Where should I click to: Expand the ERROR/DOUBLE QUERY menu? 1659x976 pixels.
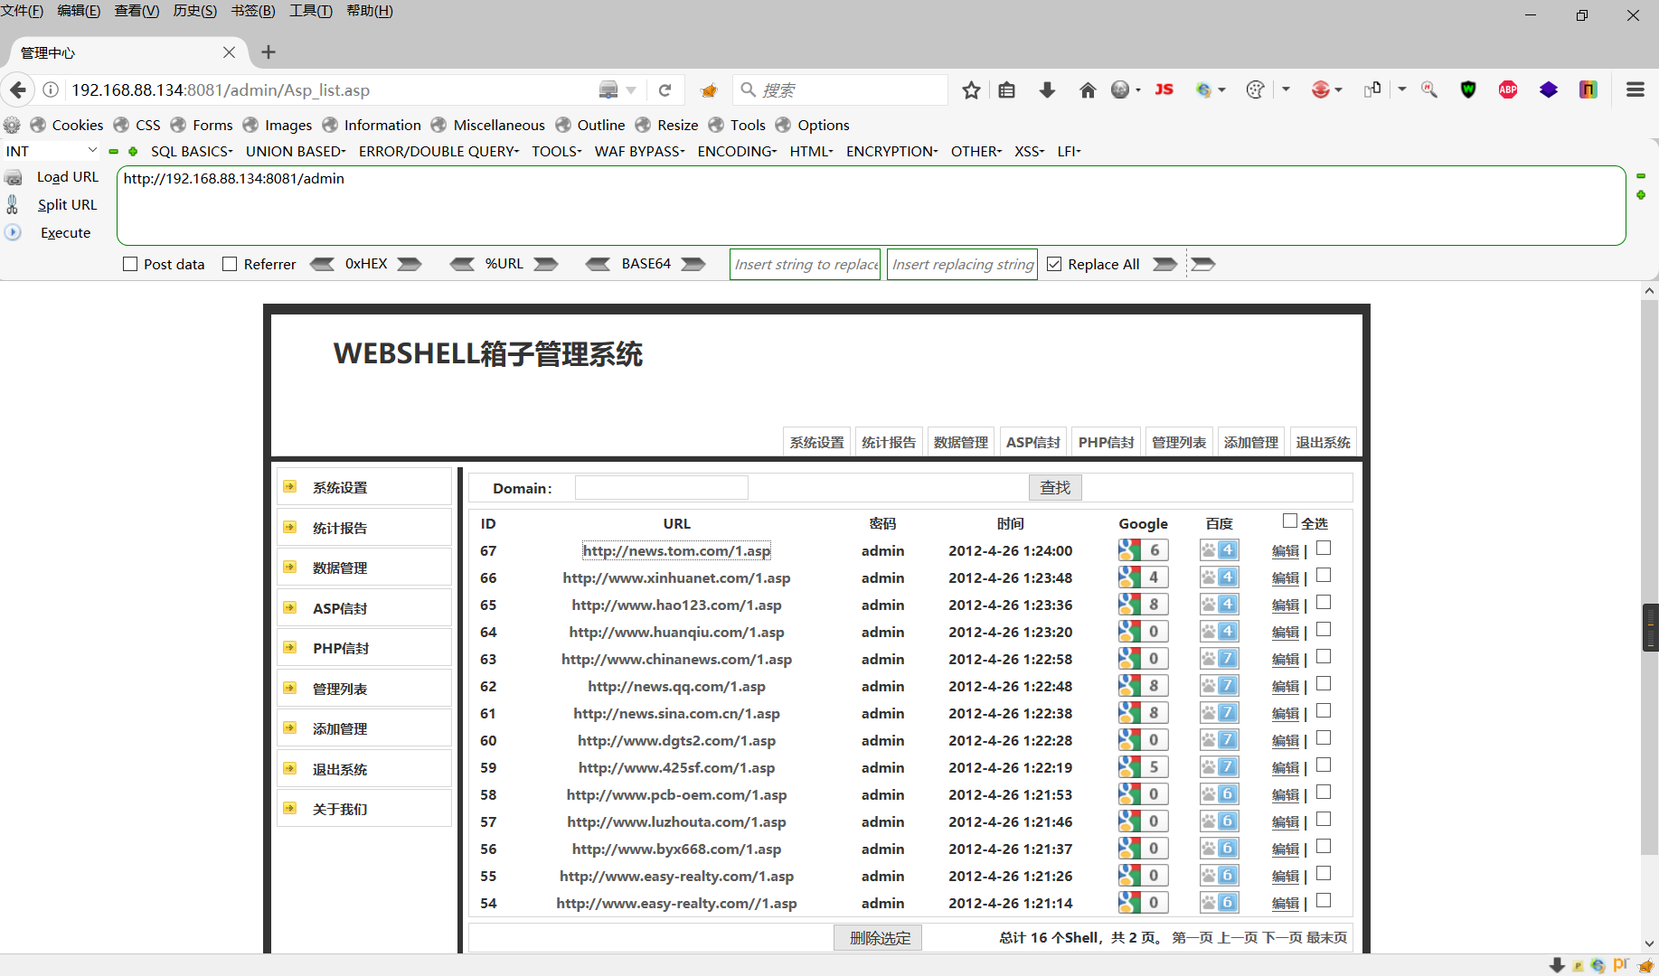[438, 151]
